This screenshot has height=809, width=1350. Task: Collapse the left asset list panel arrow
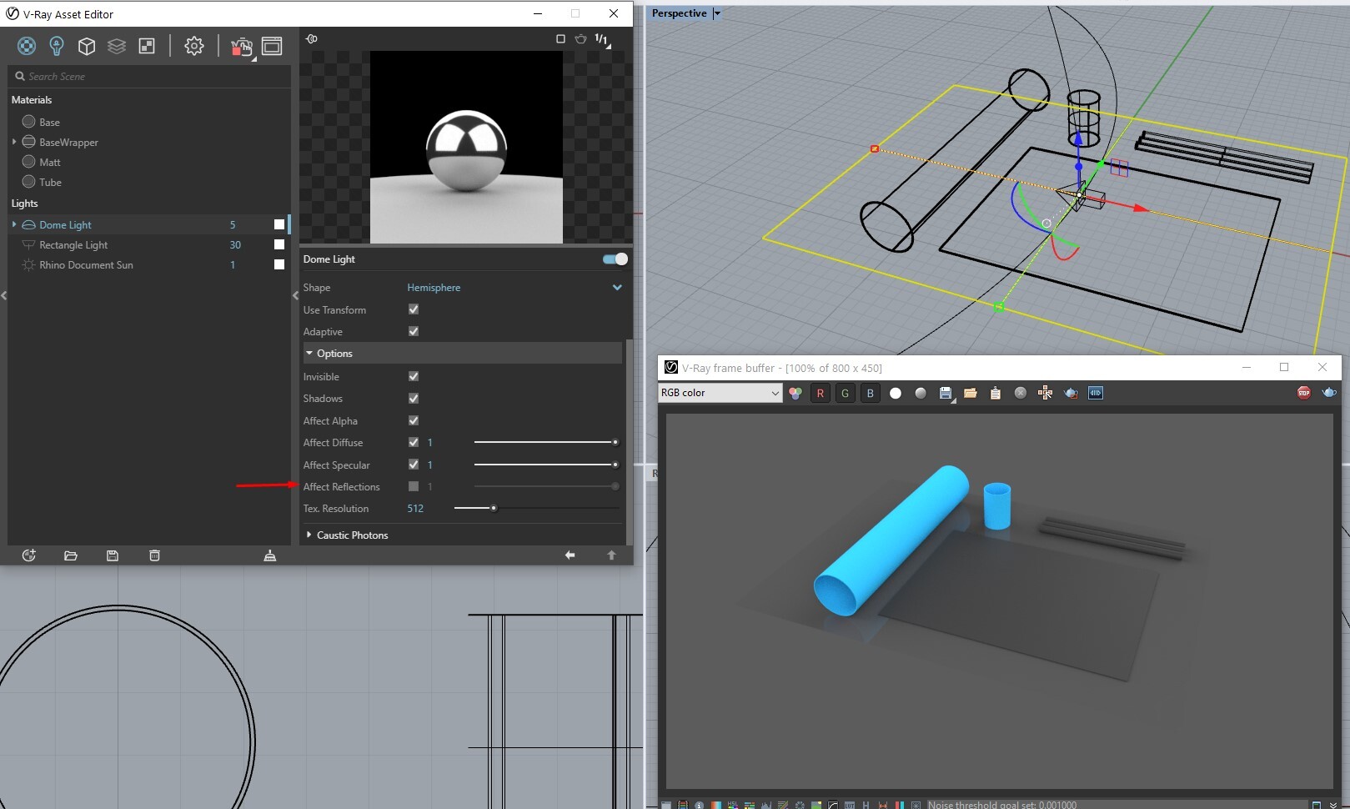coord(4,295)
